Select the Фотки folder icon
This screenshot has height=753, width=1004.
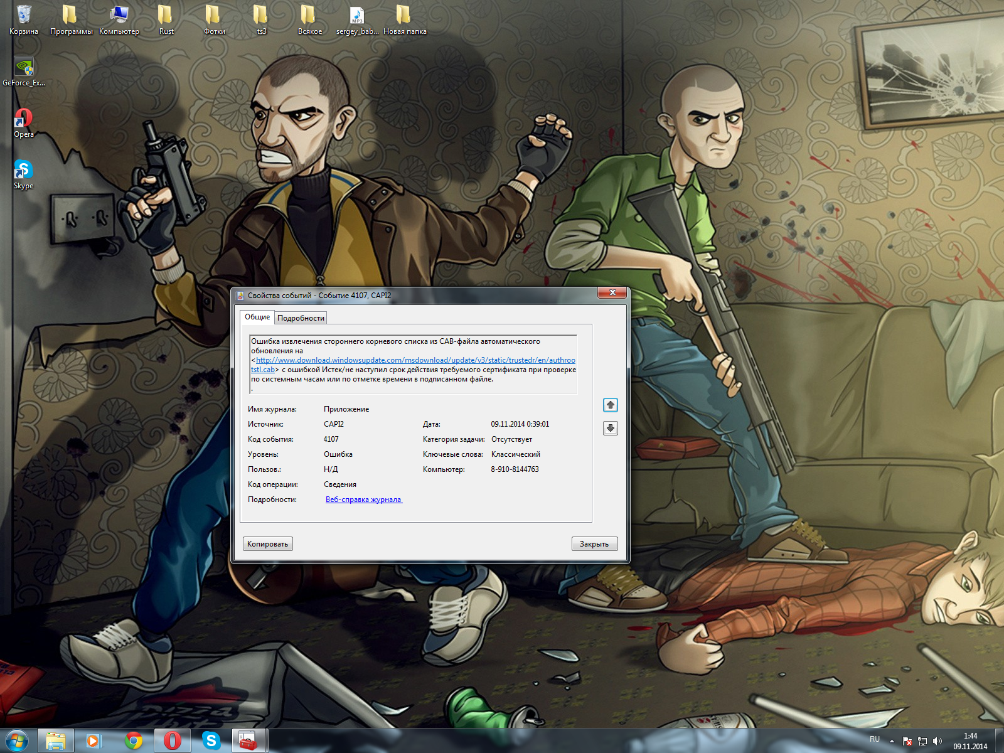pyautogui.click(x=214, y=19)
